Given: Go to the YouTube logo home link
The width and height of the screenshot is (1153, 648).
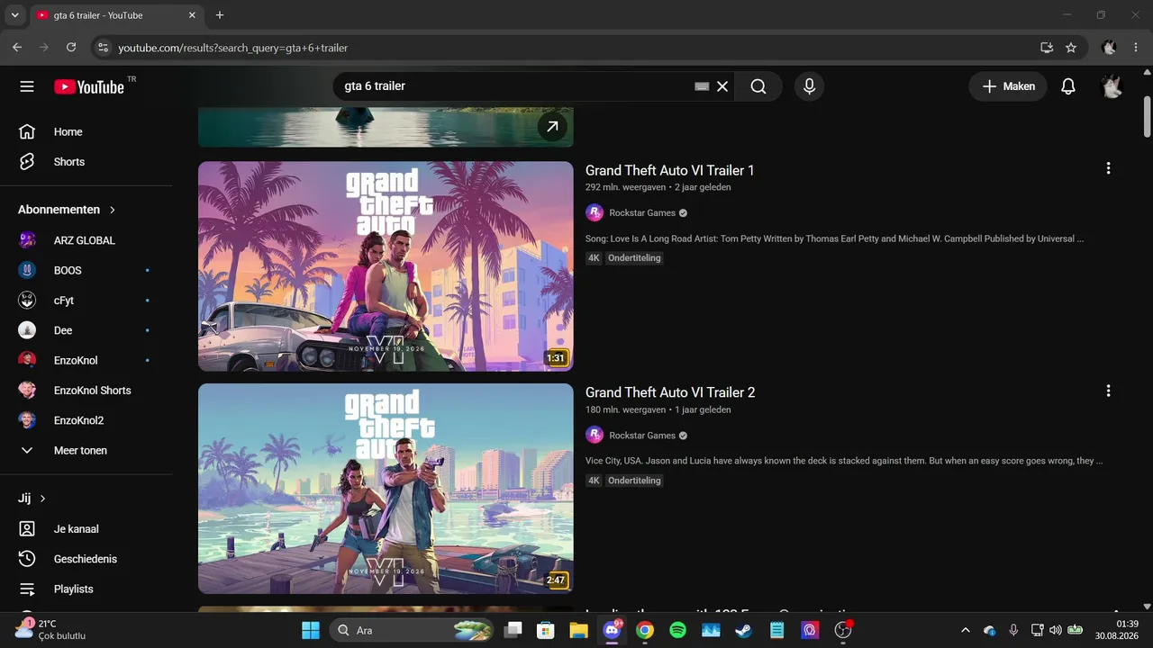Looking at the screenshot, I should coord(89,86).
